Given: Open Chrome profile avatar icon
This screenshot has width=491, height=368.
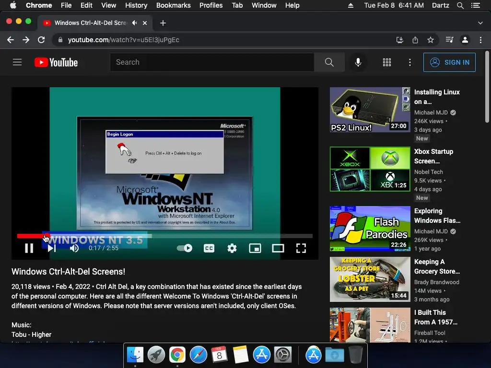Looking at the screenshot, I should pyautogui.click(x=465, y=40).
